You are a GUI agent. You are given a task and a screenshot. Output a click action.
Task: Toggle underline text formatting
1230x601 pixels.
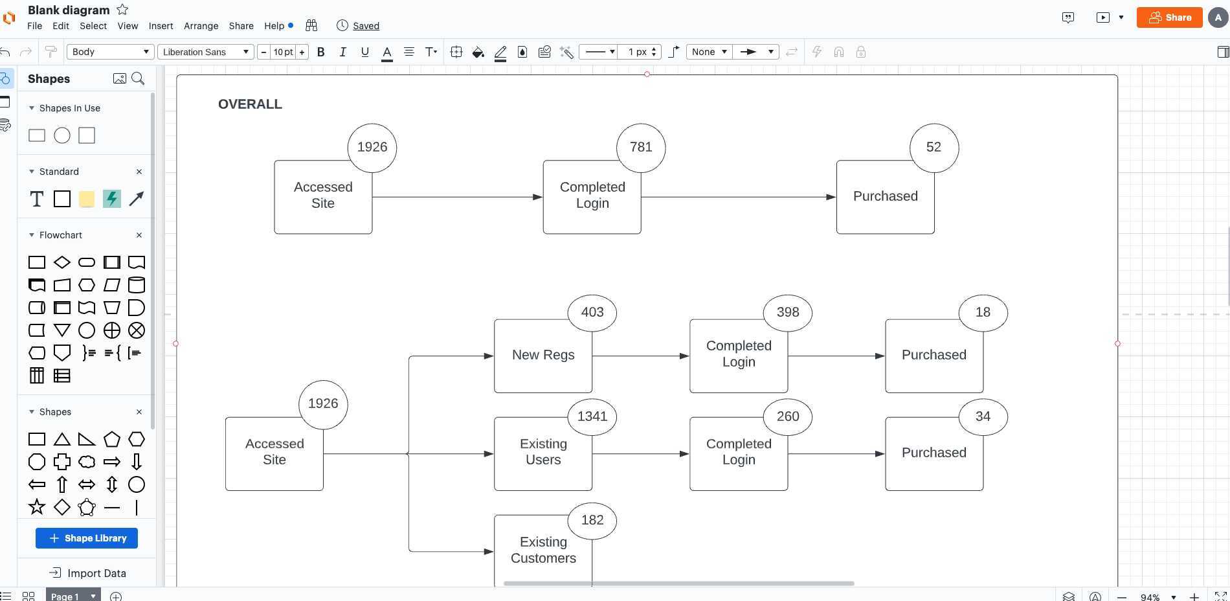tap(364, 52)
